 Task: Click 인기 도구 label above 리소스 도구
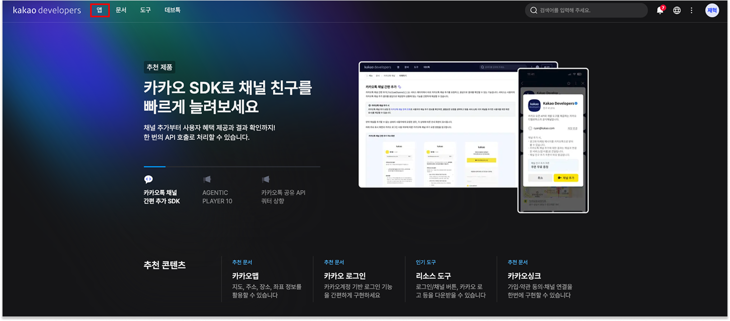tap(426, 262)
